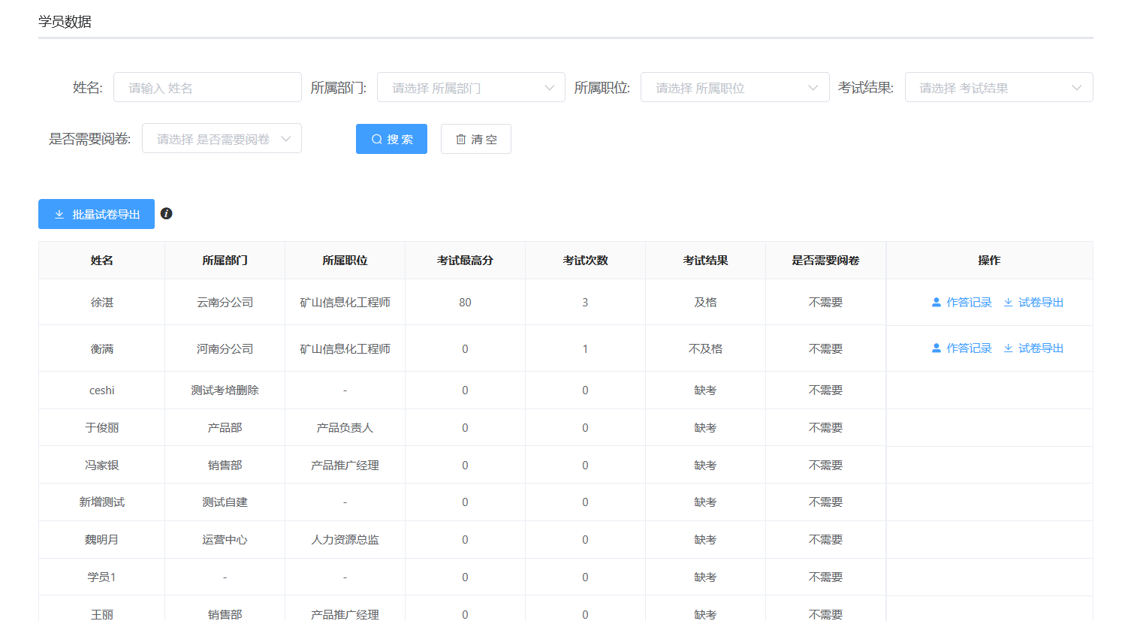Click the 考试结果 column header
This screenshot has height=621, width=1134.
[x=705, y=261]
